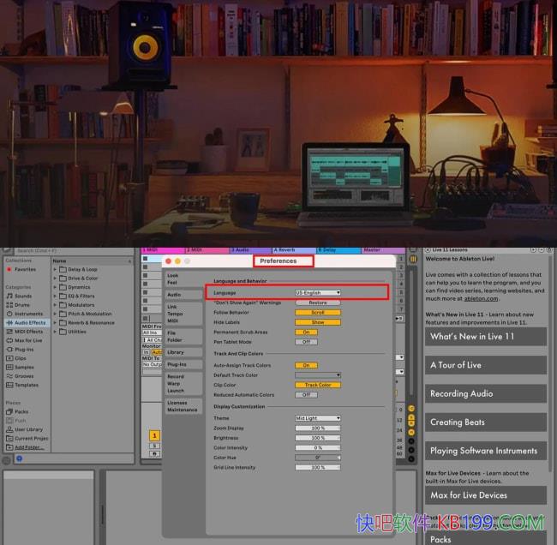Toggle Permanent Scrub Areas On button
This screenshot has width=557, height=545.
(306, 332)
